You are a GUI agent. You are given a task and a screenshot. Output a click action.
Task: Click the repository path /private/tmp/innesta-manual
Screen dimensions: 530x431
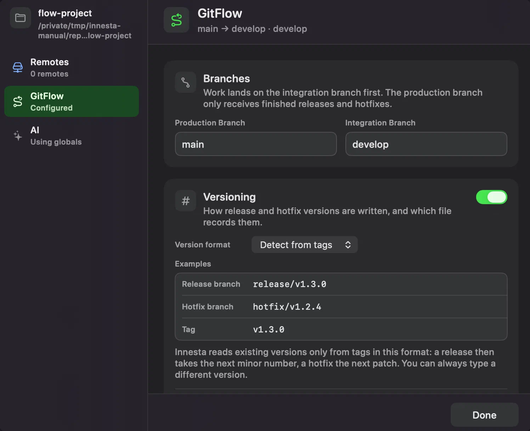[x=85, y=30]
